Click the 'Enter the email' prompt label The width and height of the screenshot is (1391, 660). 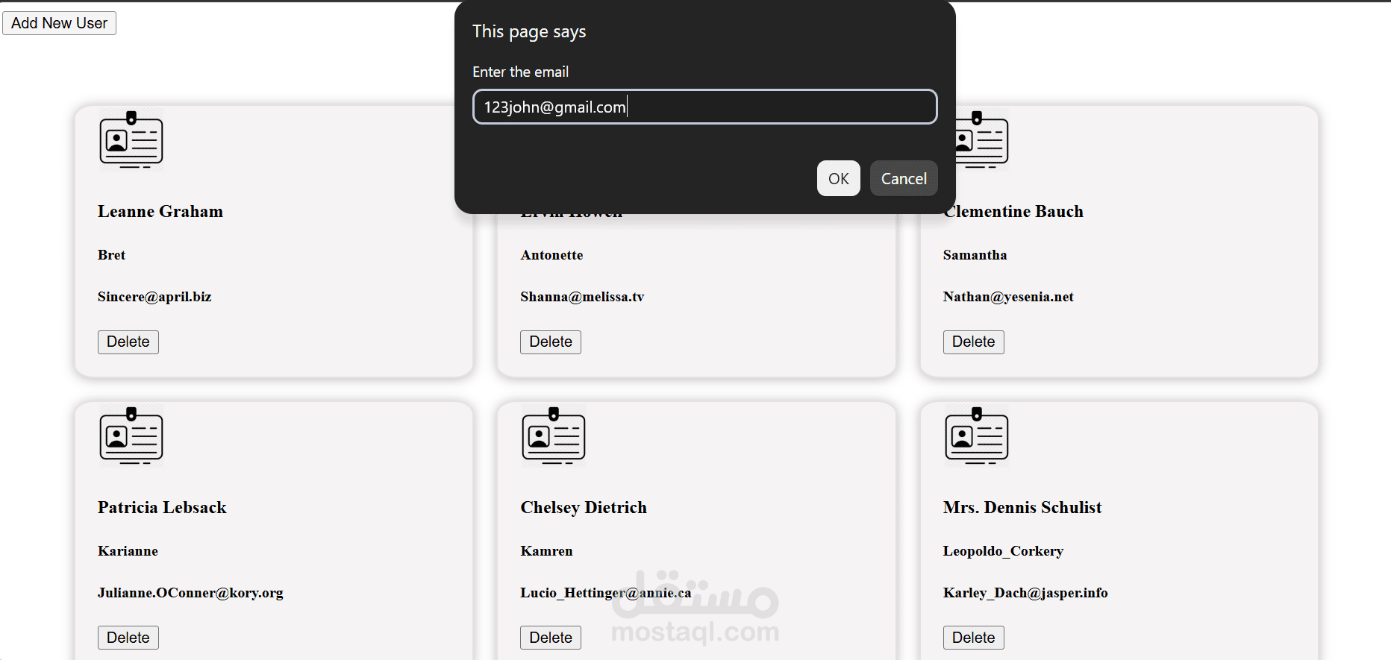pos(520,72)
